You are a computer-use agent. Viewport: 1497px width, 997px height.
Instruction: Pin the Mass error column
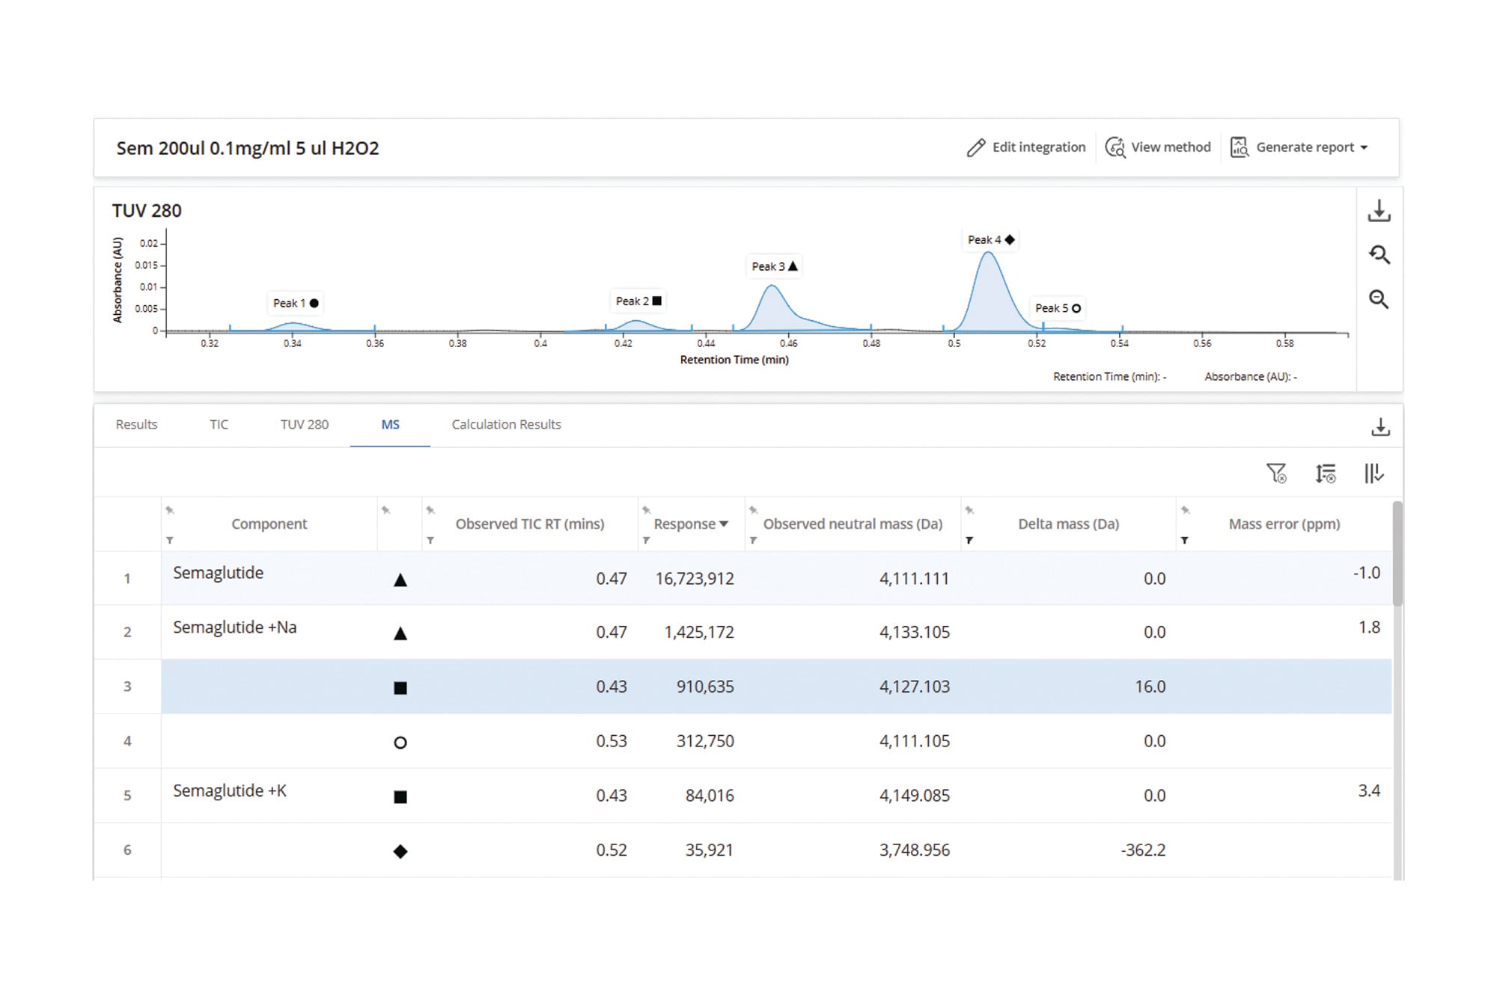1185,510
